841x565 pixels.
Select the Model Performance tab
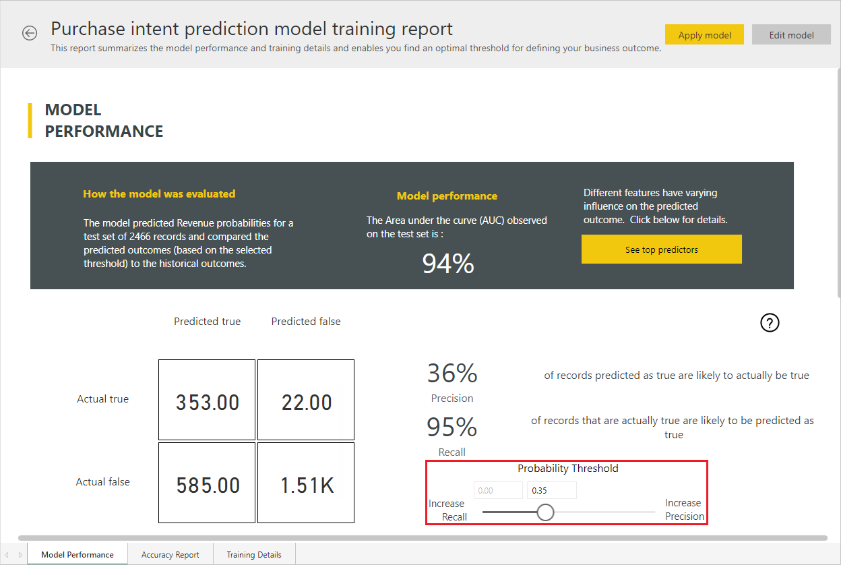(77, 554)
